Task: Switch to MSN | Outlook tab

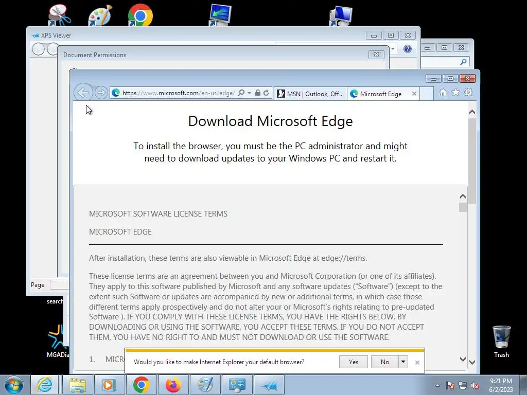Action: (x=310, y=94)
